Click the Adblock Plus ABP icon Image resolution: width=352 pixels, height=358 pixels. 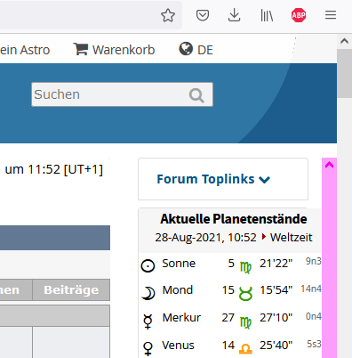pos(299,15)
